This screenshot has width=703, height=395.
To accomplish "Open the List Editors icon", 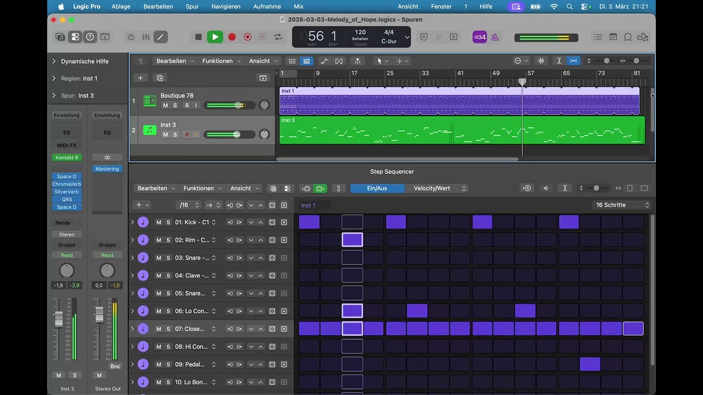I will [x=598, y=37].
